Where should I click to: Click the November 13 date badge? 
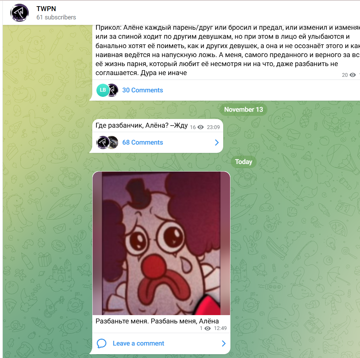pyautogui.click(x=243, y=109)
